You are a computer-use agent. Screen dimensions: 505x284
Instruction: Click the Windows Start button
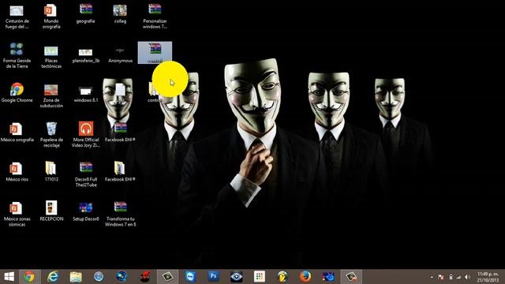coord(9,277)
